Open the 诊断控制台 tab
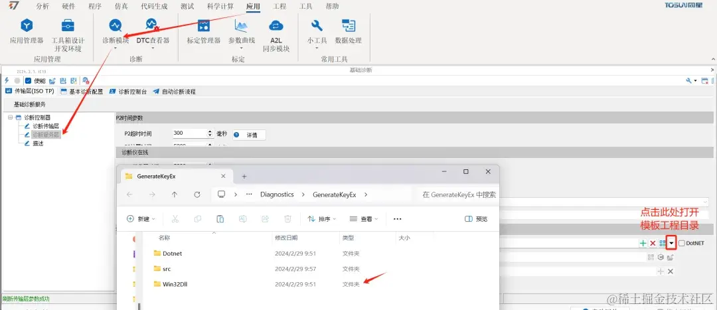 [x=128, y=92]
